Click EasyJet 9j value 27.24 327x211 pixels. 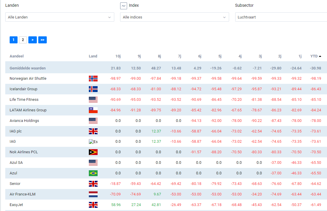tap(136, 205)
